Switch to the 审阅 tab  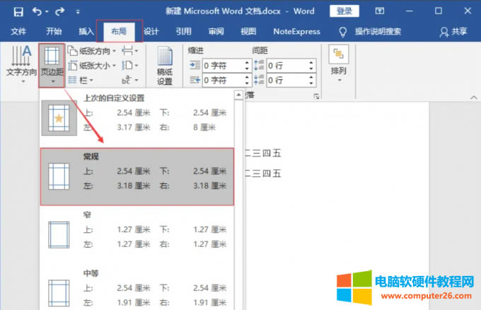[216, 31]
